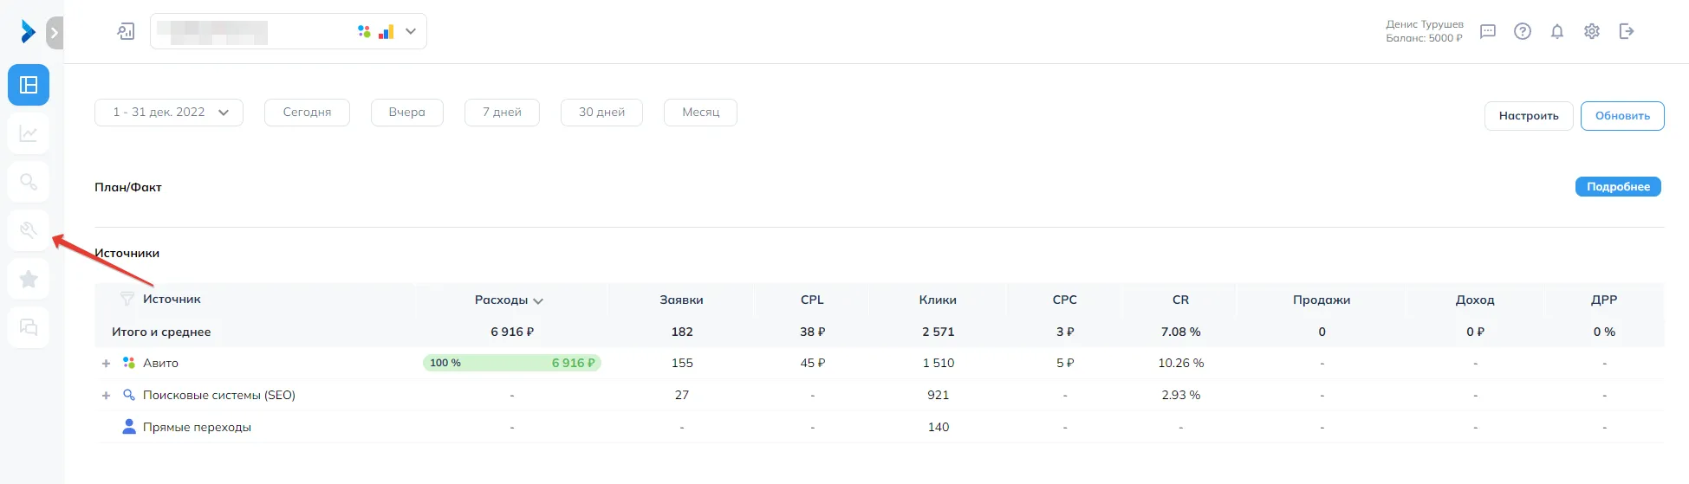Viewport: 1689px width, 484px height.
Task: Click the logout icon in header
Action: click(1627, 31)
